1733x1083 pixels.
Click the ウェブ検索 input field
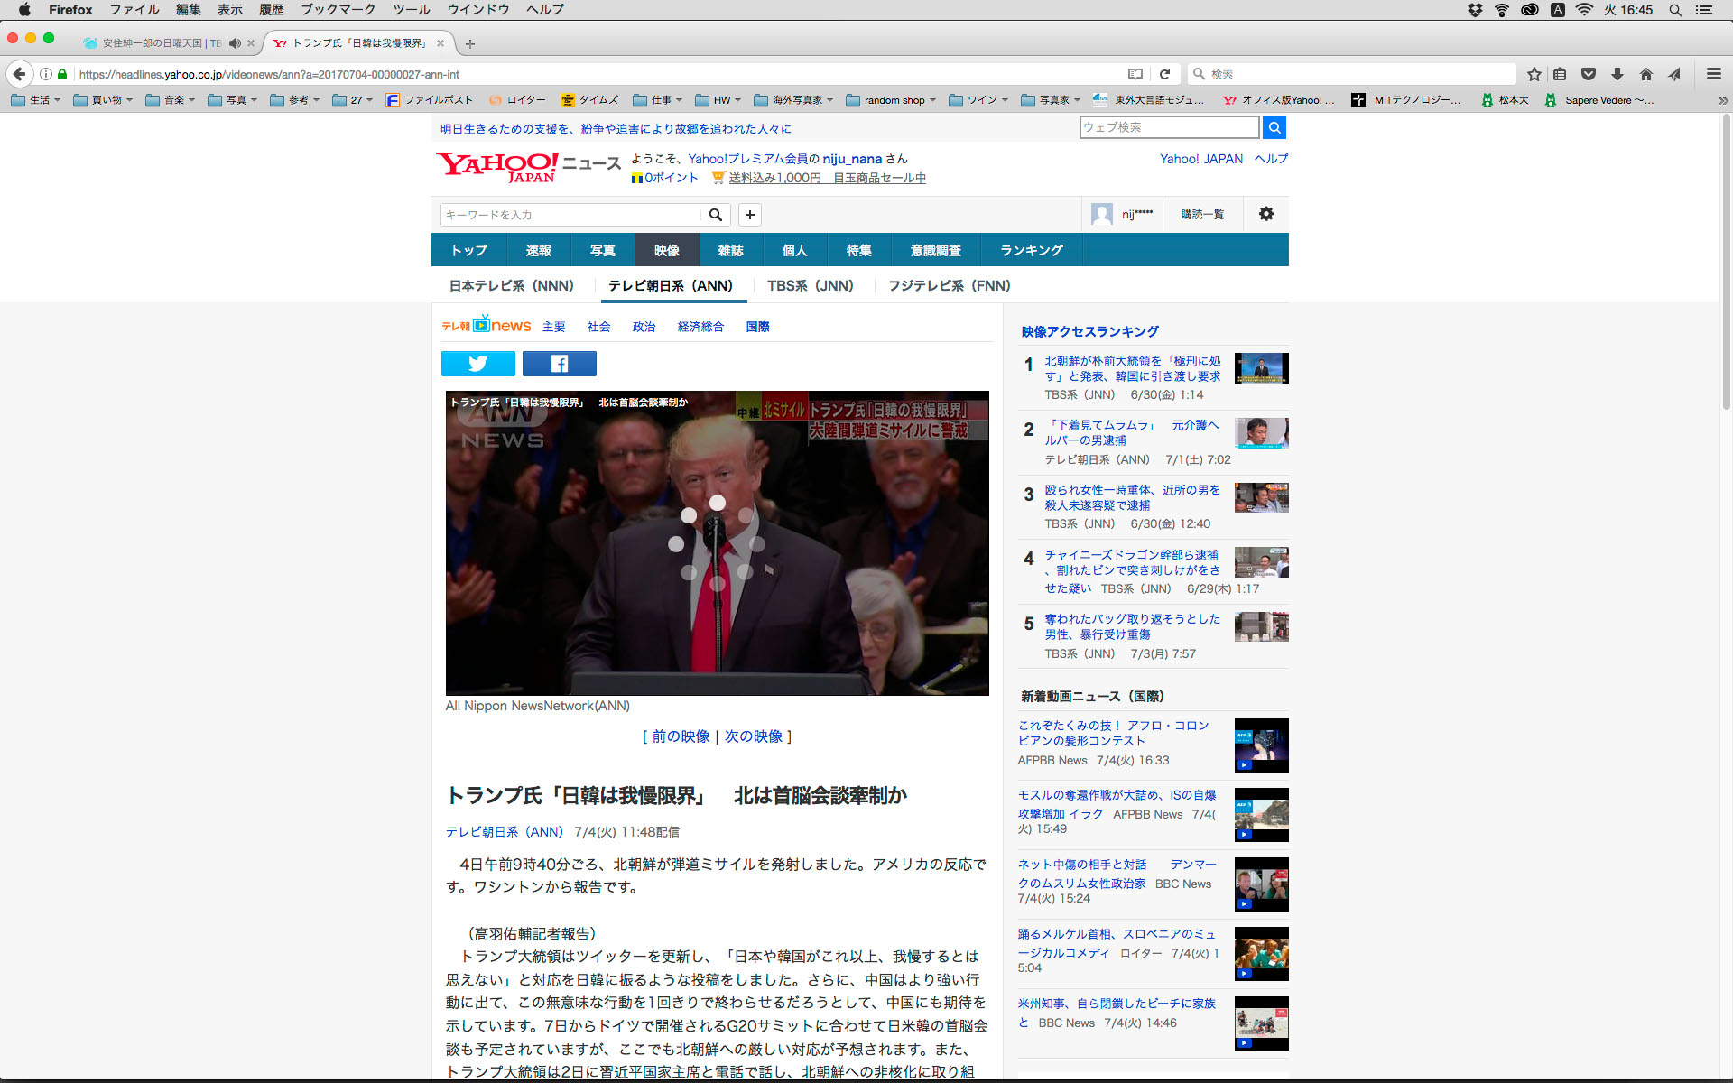click(x=1168, y=127)
